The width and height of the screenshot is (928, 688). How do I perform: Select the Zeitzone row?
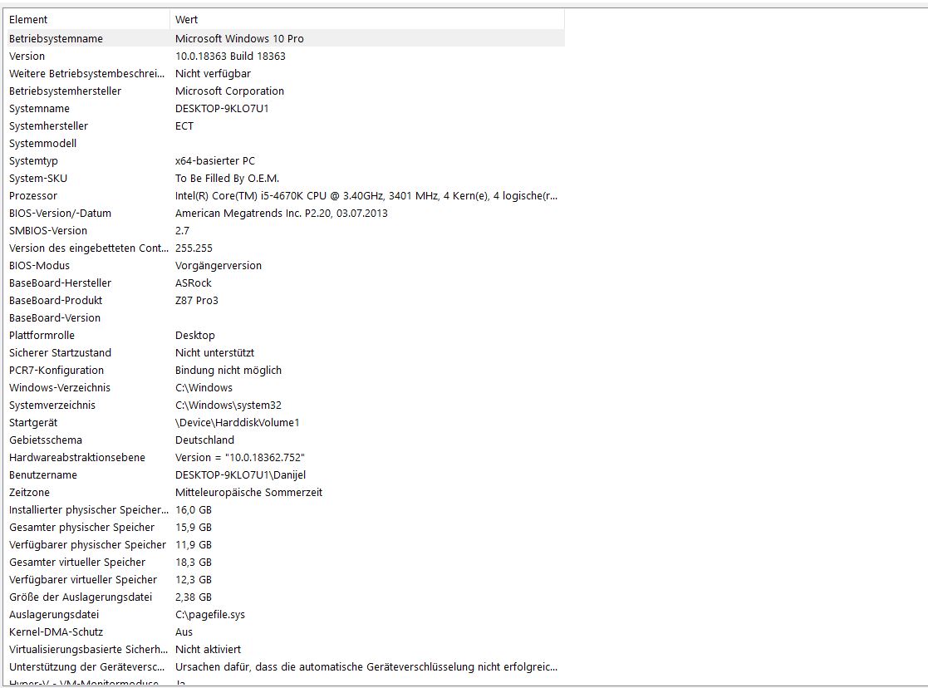point(285,493)
